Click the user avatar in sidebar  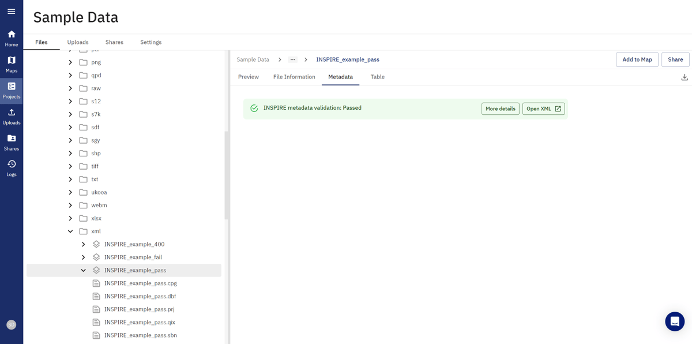11,325
